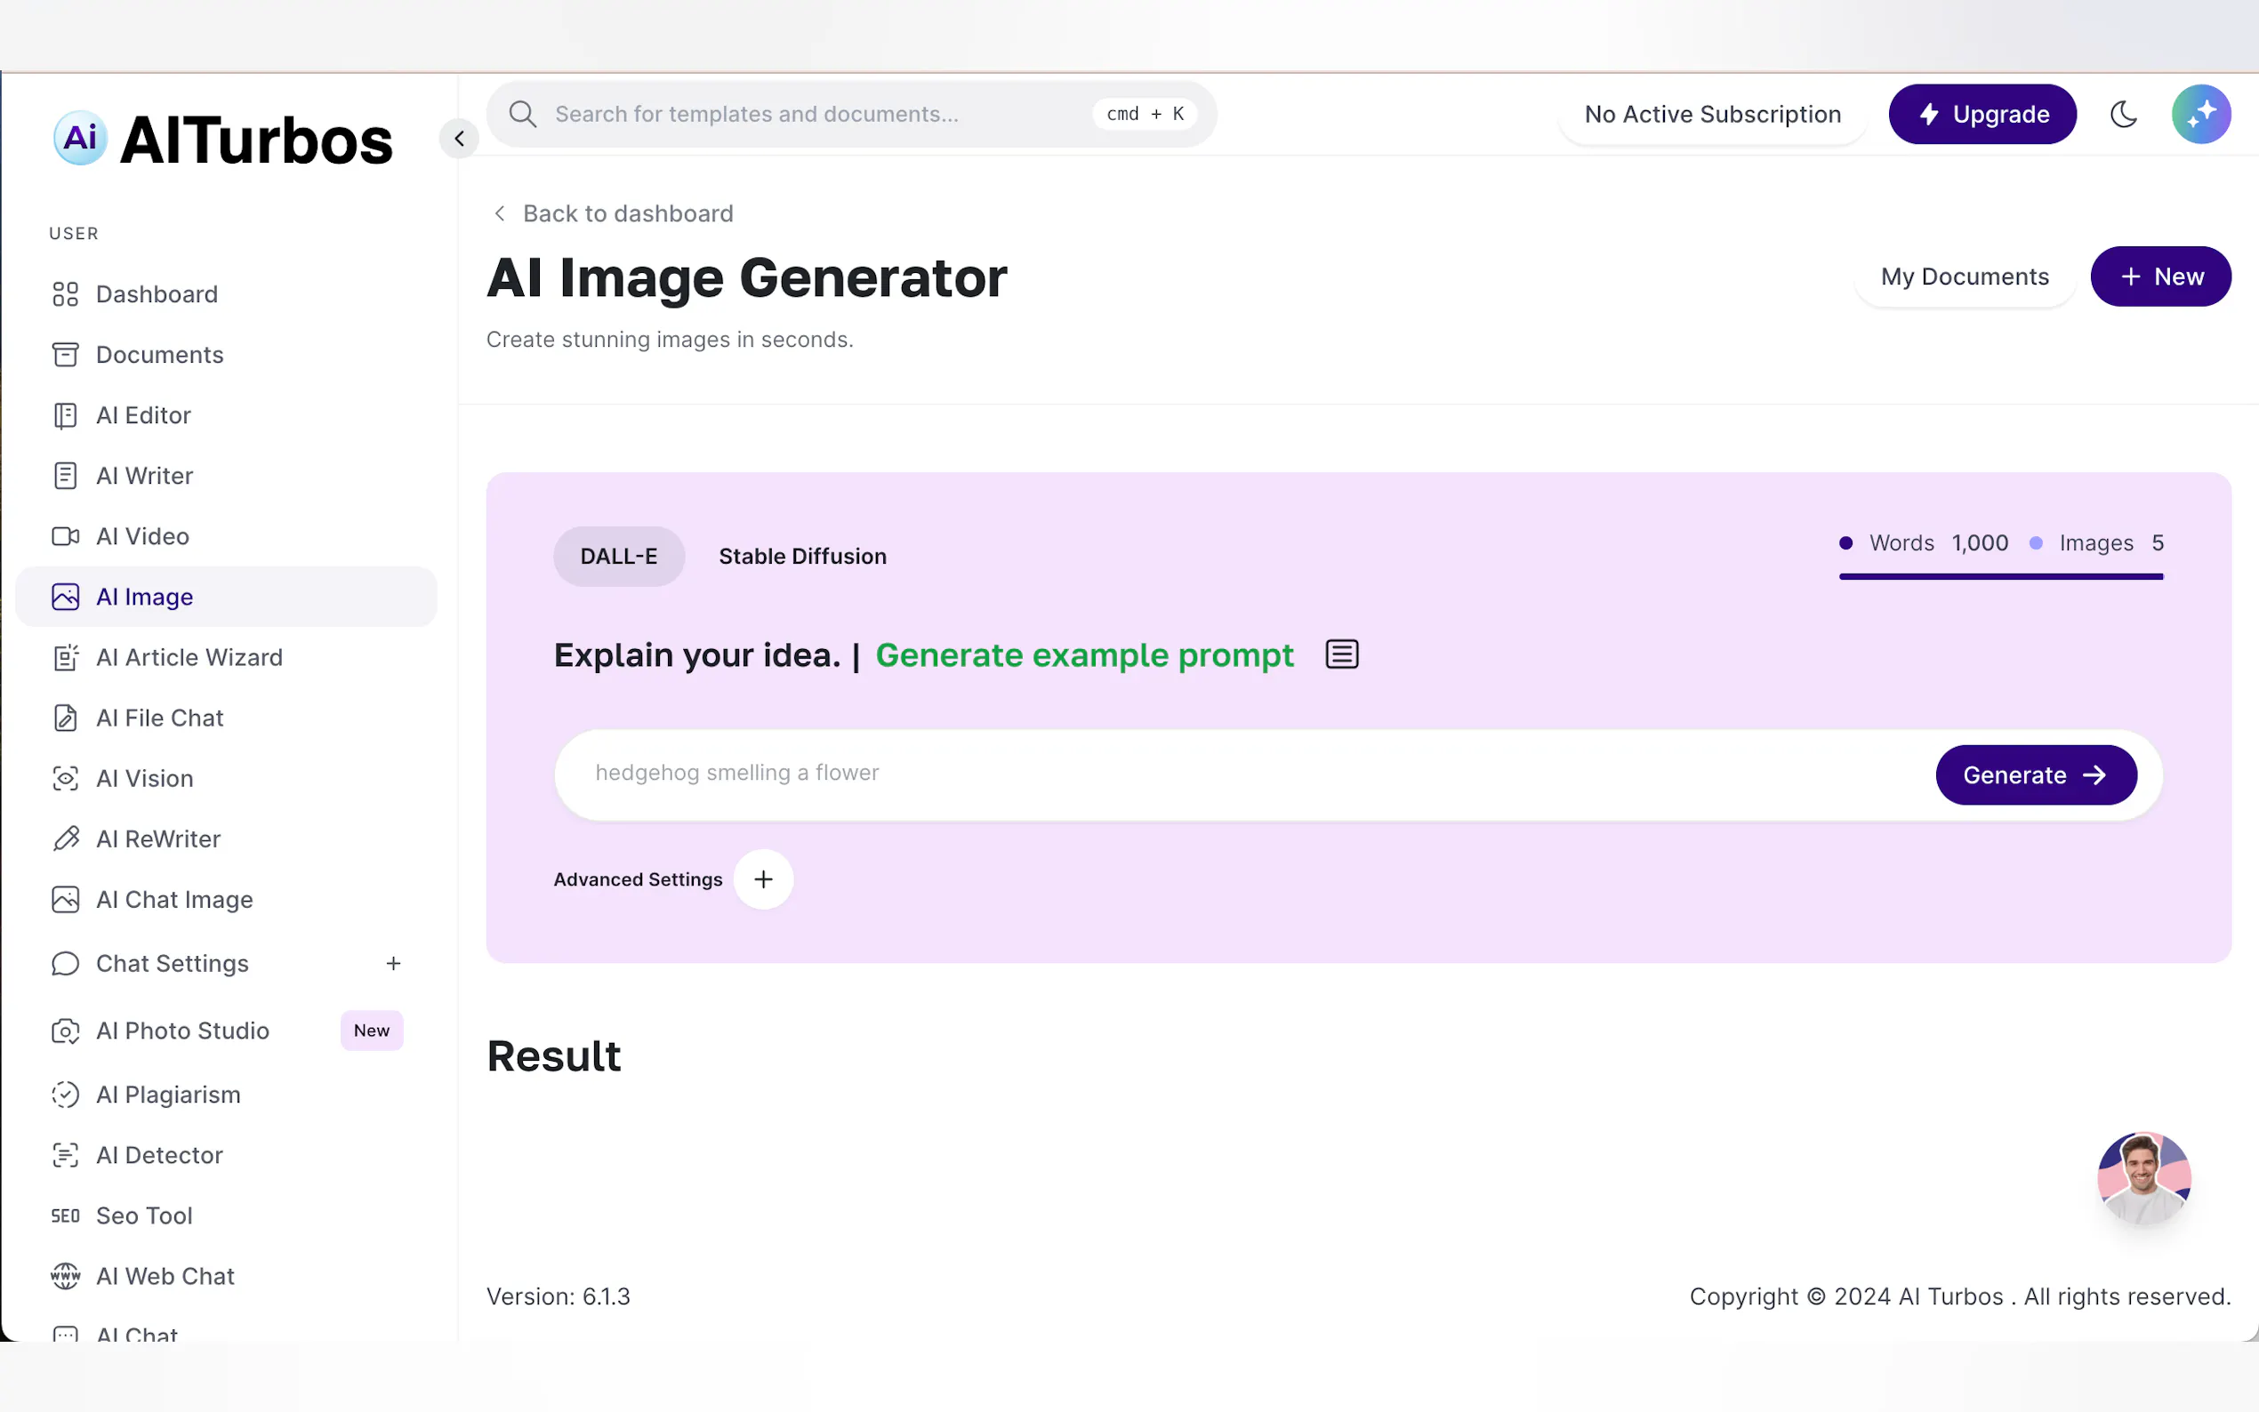Click the Upgrade lightning button

click(1982, 114)
